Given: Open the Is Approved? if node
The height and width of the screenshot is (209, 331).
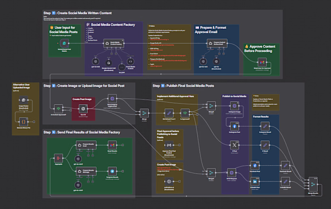Looking at the screenshot, I should [x=185, y=113].
